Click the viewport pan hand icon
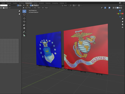The image size is (125, 94). click(x=122, y=21)
